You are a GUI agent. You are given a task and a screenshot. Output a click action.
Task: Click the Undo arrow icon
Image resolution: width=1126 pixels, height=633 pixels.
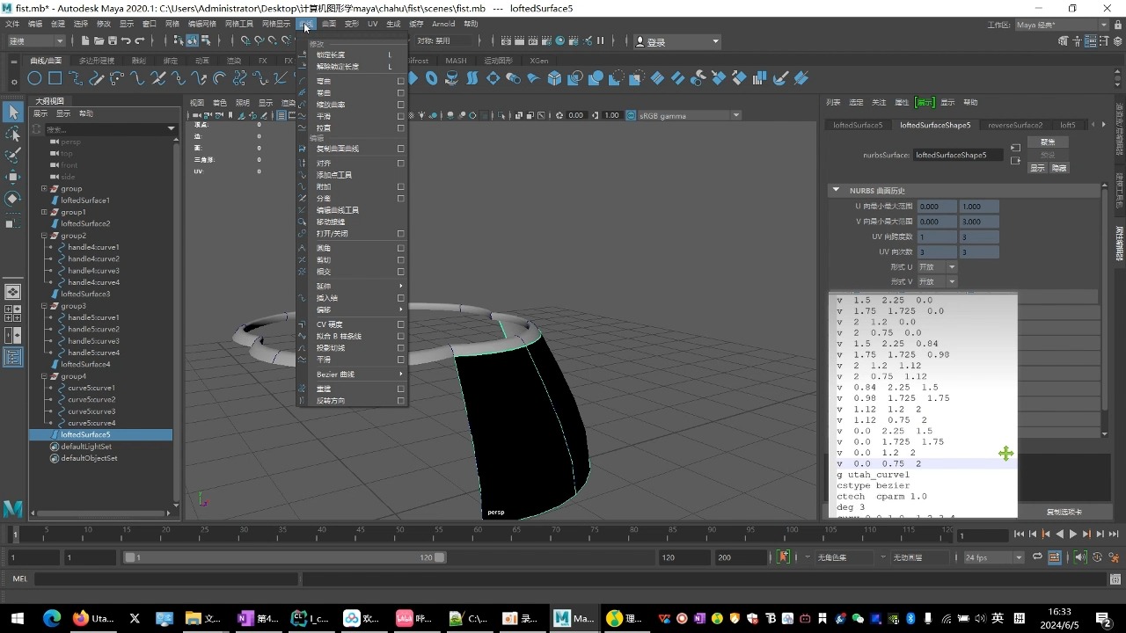[x=126, y=40]
